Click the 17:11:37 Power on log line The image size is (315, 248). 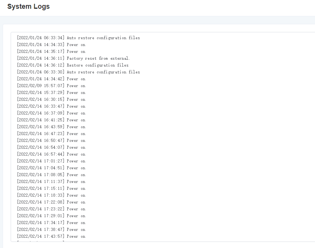pos(51,181)
